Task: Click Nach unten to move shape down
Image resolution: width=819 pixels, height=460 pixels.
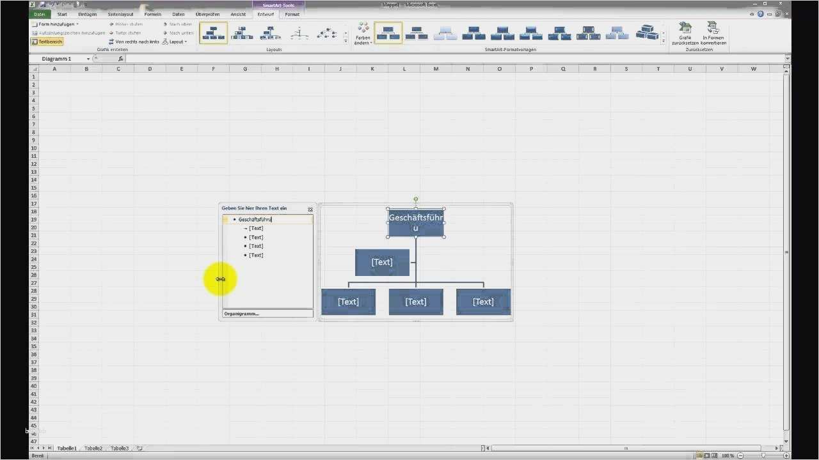Action: [178, 33]
